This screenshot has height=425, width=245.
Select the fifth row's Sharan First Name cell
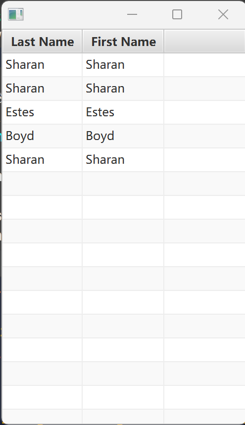[x=123, y=160]
